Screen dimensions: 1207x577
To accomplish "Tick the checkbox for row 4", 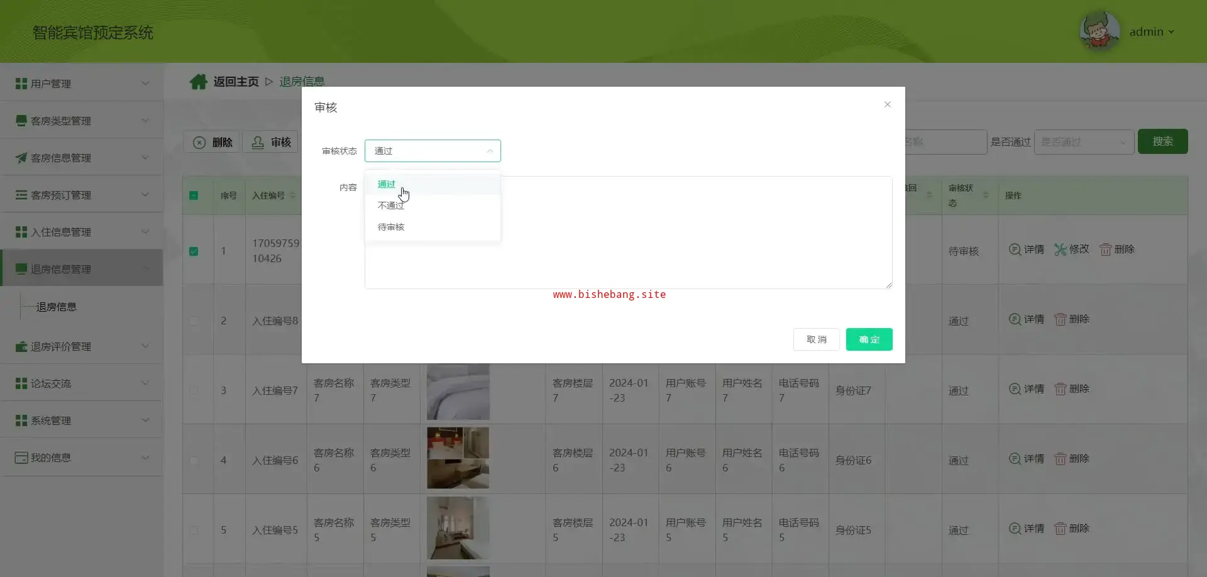I will 194,460.
